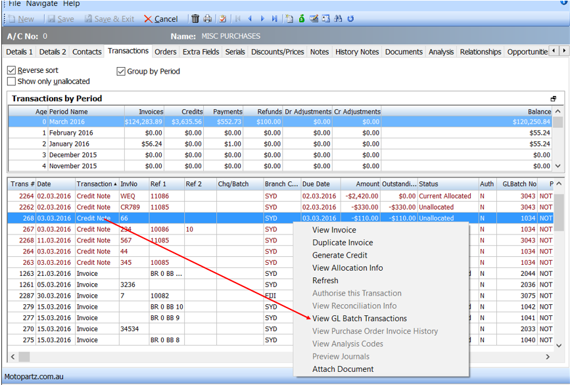
Task: Click the pencil edit form icon
Action: (x=314, y=18)
